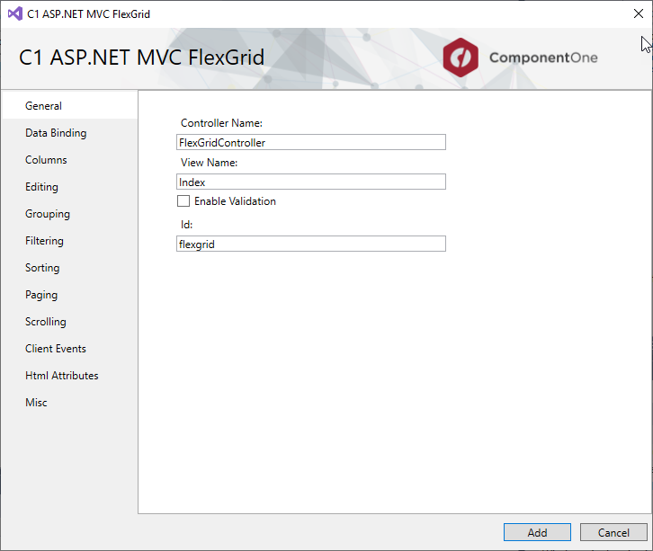Switch to the Columns tab
The image size is (653, 551).
pos(46,160)
